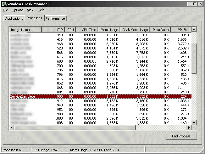Click the End Process button
Screen dimensions: 205x154
click(182, 136)
